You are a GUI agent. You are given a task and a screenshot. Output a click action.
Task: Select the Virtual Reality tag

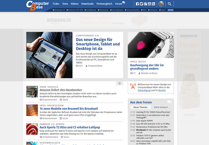[132, 10]
